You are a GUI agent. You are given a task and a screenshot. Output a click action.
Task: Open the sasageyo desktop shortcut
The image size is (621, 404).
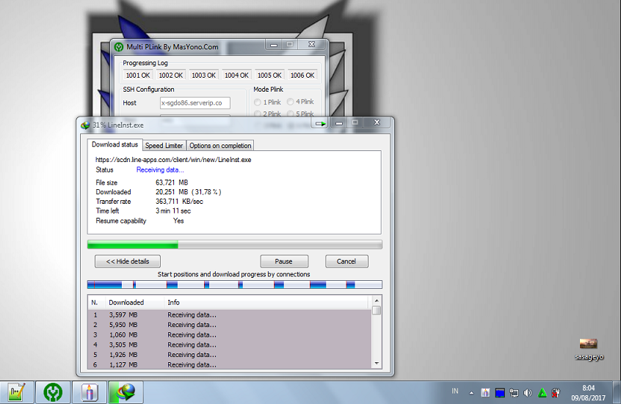589,349
